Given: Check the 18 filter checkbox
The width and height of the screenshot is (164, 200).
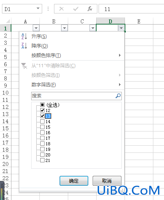Looking at the screenshot, I should (x=42, y=144).
